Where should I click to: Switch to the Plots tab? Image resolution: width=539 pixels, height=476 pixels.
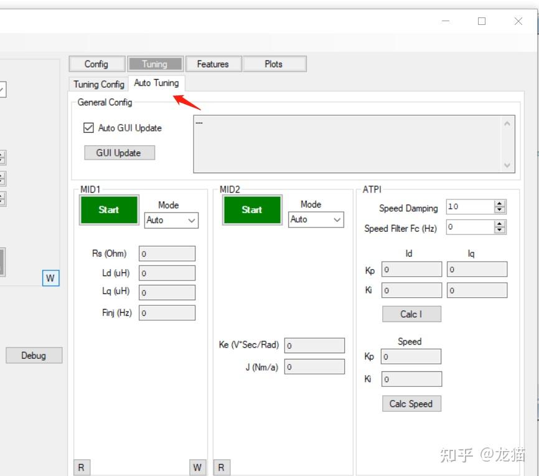click(274, 64)
